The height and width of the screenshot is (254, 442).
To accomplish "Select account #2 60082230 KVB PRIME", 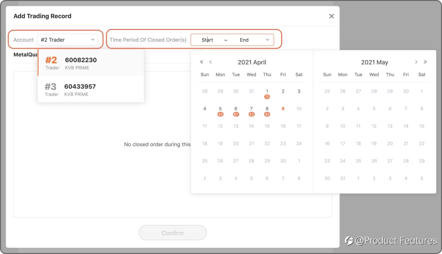I will point(91,62).
